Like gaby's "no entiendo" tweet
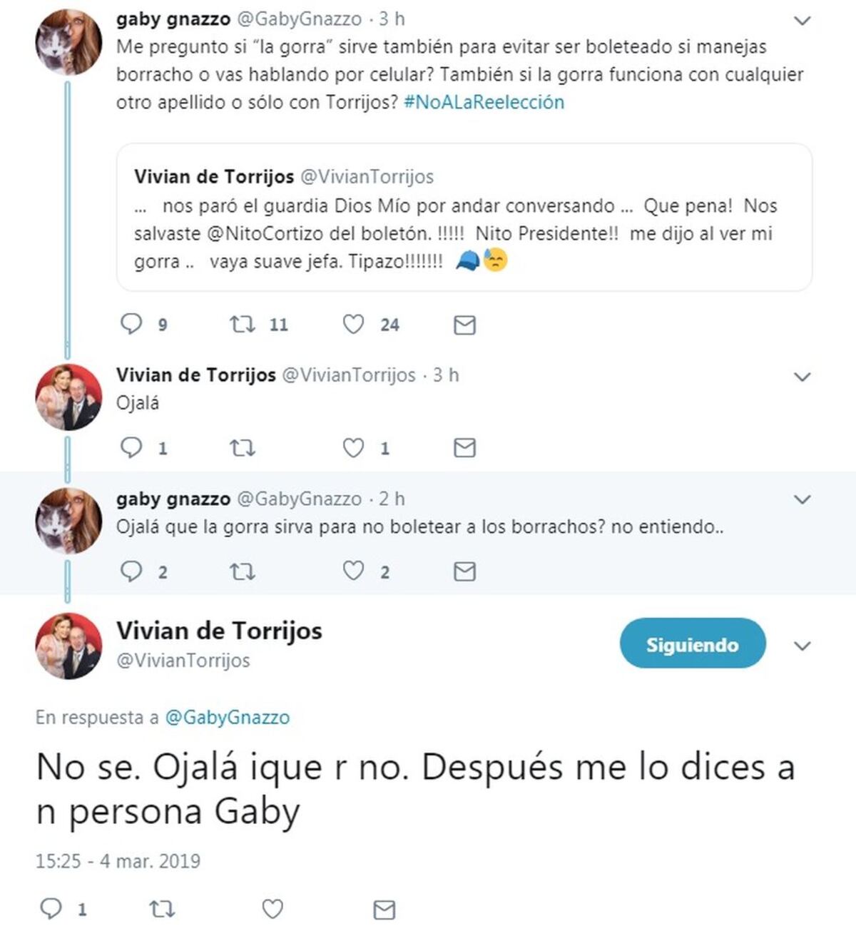856x931 pixels. pos(354,571)
